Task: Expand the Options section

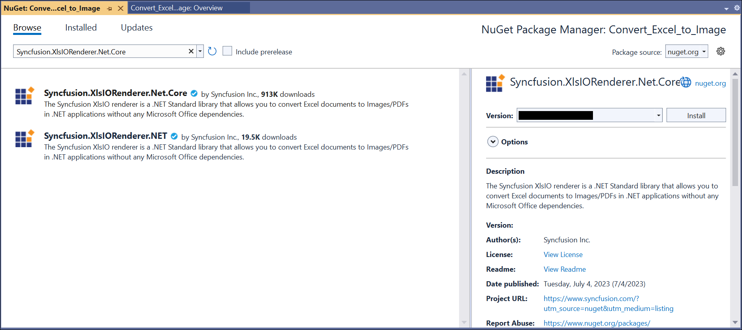Action: point(493,142)
